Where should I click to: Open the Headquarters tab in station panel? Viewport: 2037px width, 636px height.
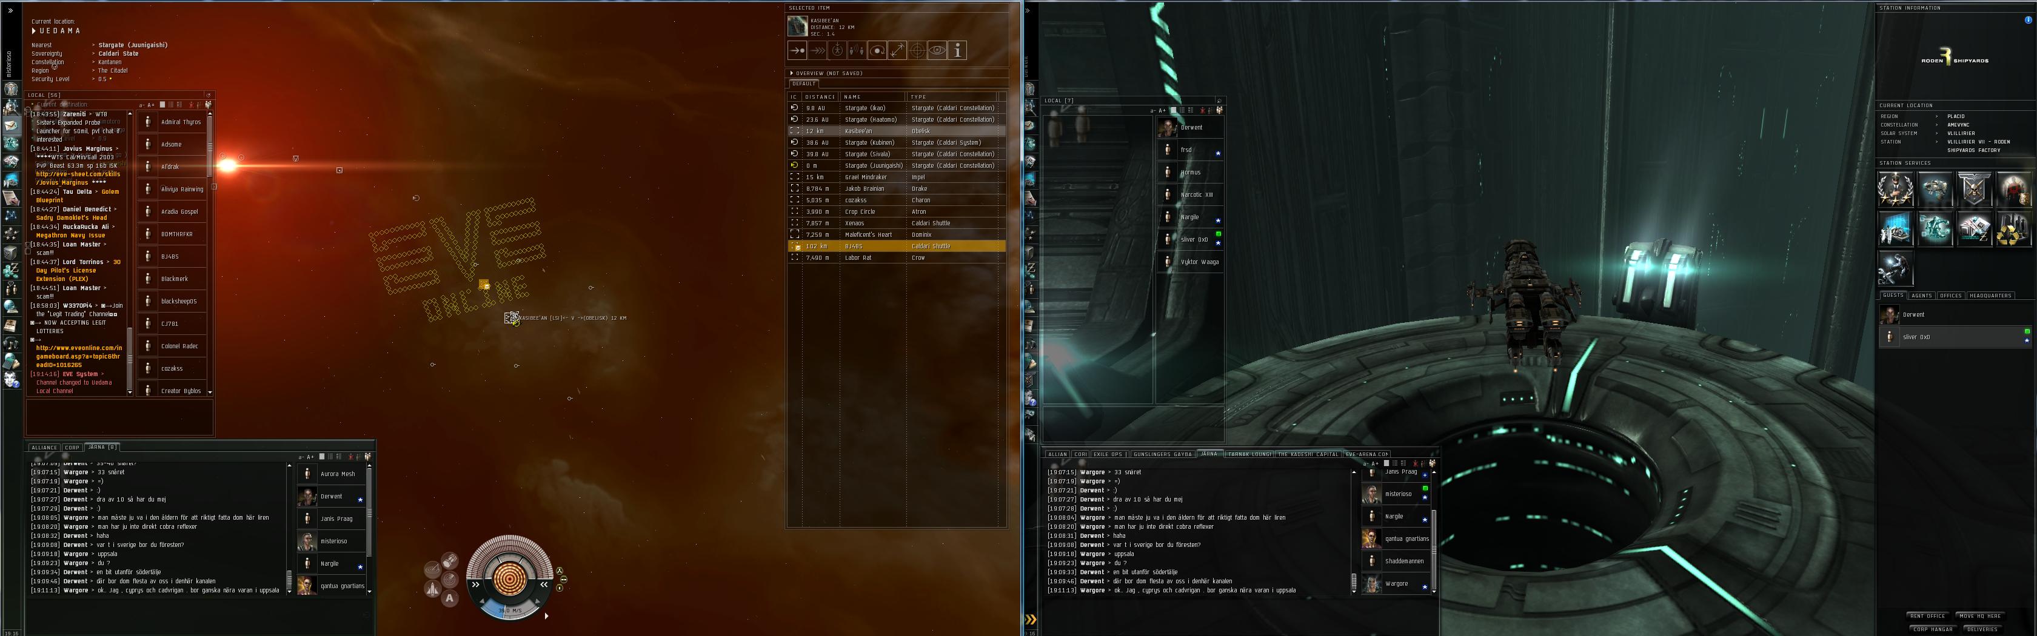1990,296
